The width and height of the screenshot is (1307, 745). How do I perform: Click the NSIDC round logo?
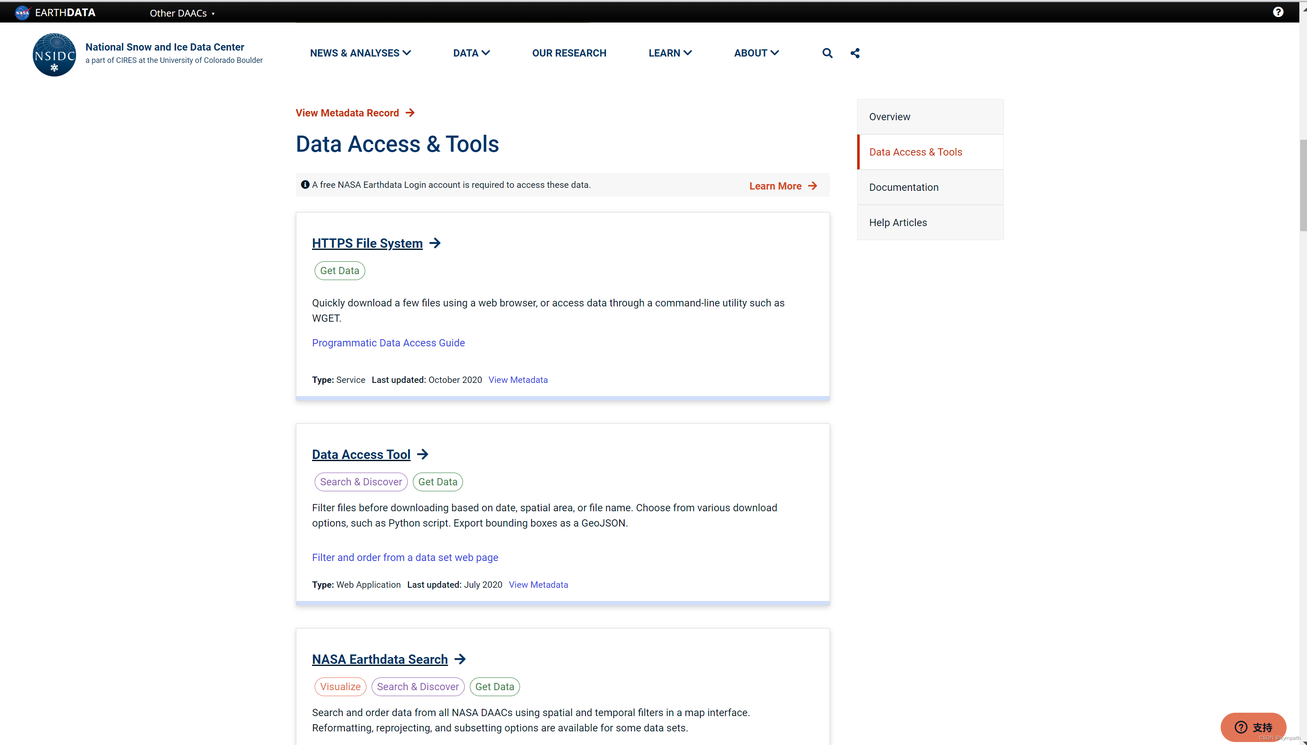[x=54, y=55]
